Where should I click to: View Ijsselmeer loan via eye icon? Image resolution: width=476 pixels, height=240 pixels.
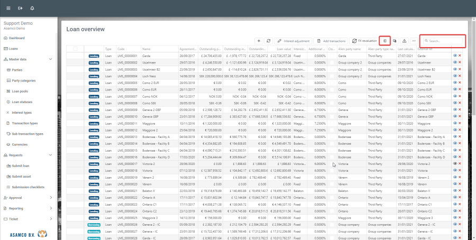click(455, 62)
